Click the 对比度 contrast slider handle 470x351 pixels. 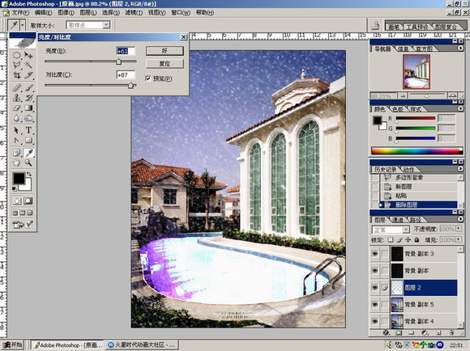click(x=130, y=86)
